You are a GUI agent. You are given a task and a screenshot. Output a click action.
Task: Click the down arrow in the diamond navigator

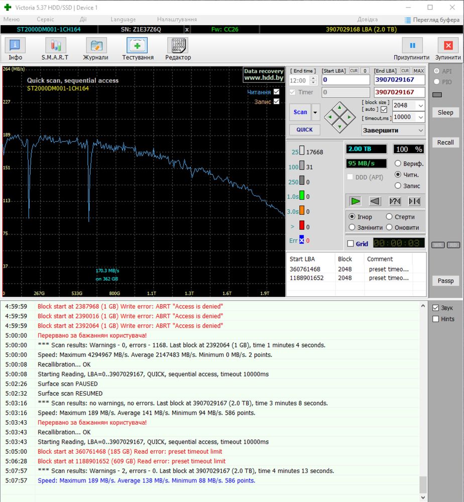coord(339,127)
